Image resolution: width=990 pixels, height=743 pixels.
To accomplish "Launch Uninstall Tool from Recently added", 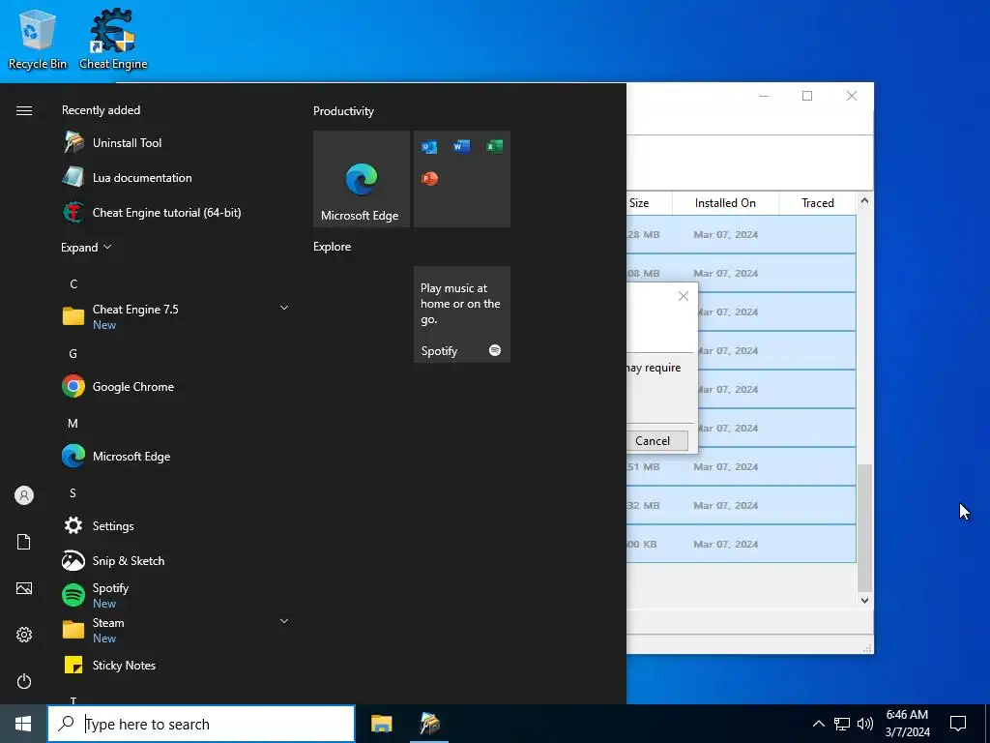I will point(175,143).
